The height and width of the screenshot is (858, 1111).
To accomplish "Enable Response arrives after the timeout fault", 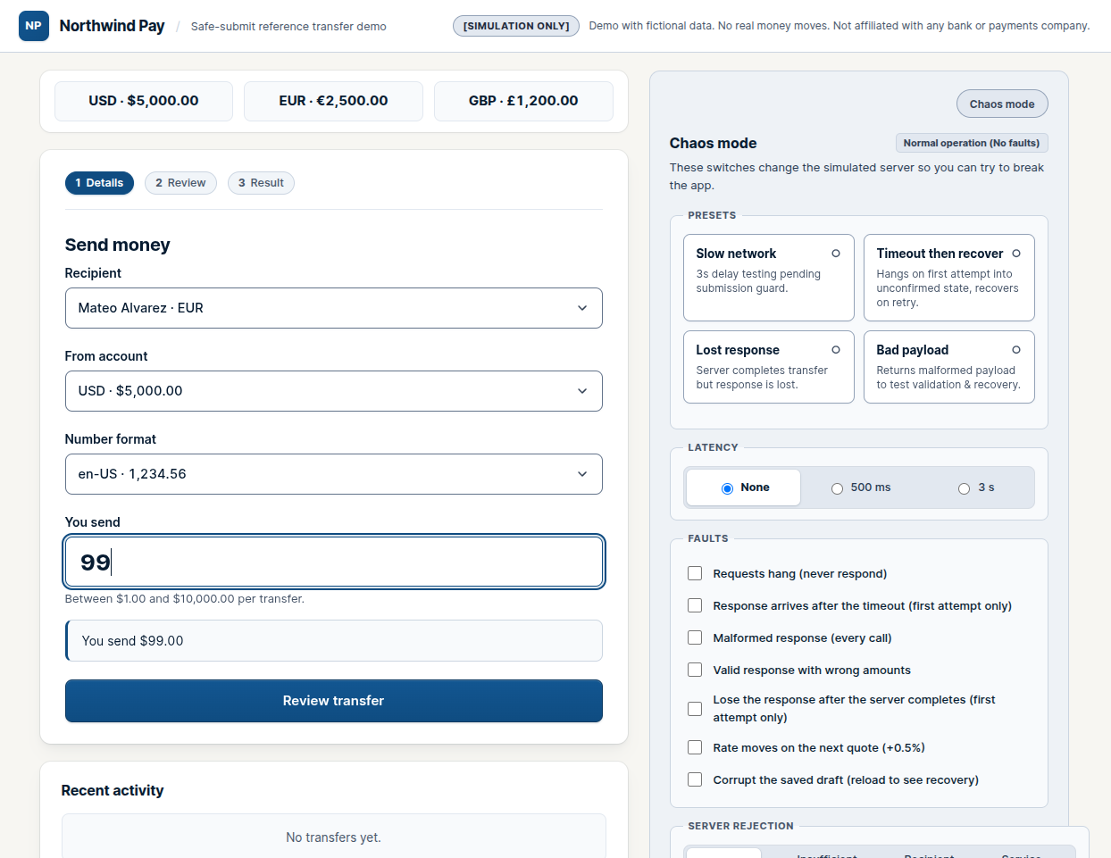I will point(695,605).
